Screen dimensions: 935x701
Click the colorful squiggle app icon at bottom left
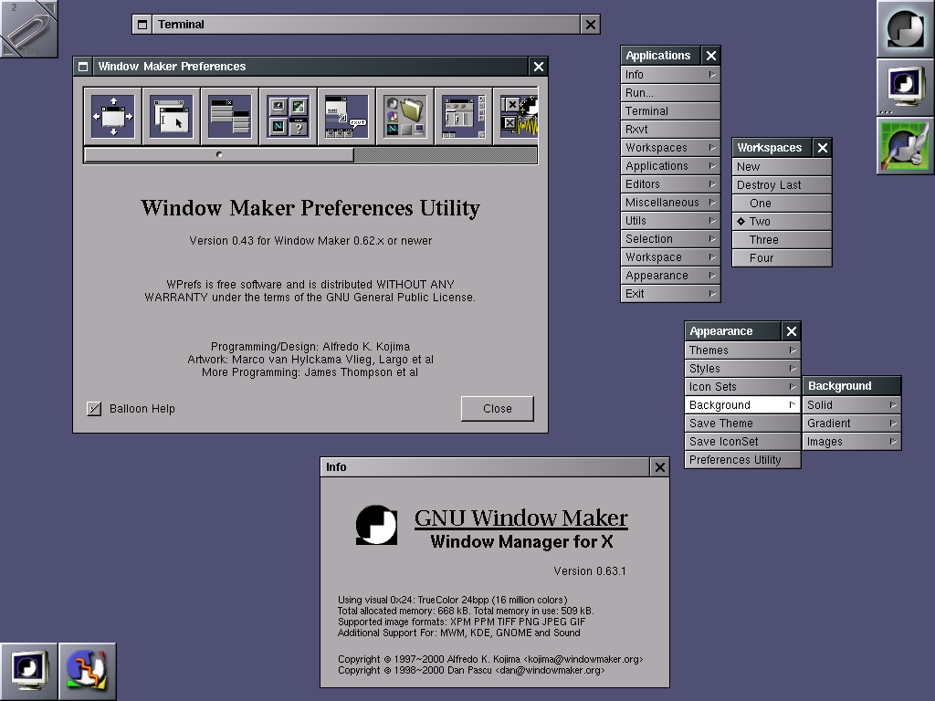[87, 671]
